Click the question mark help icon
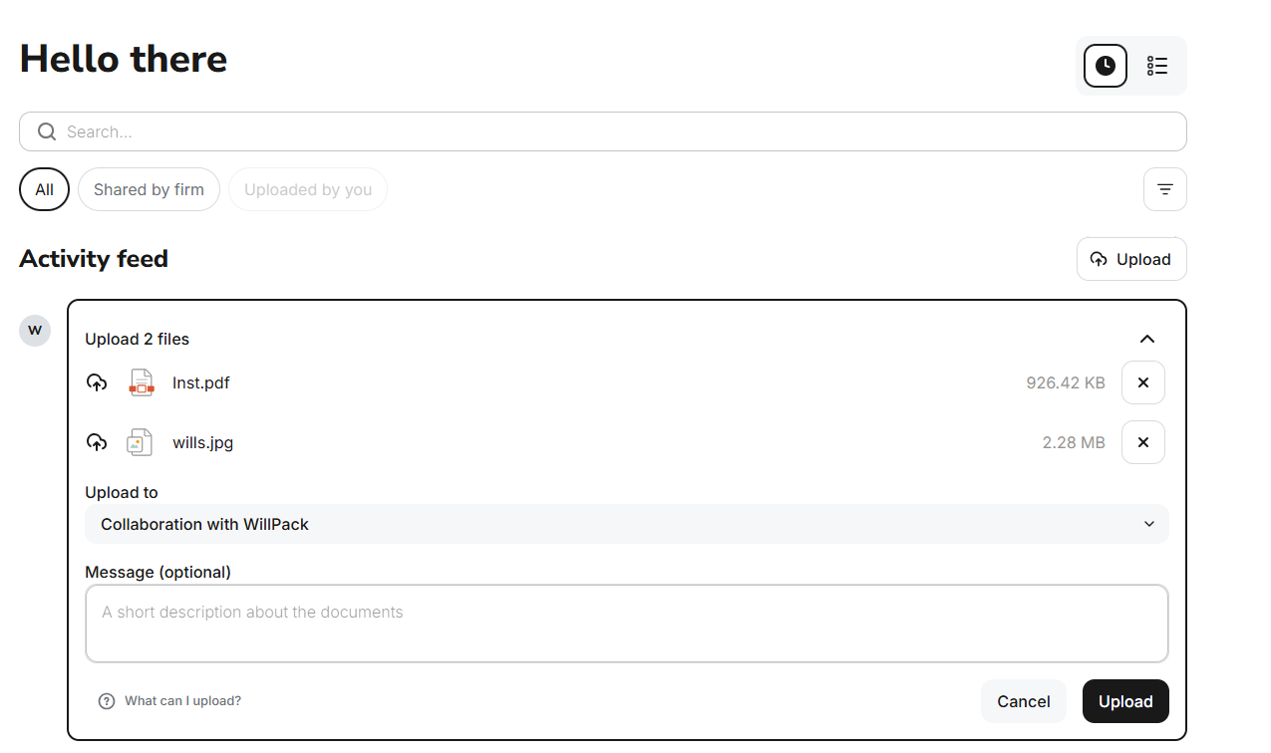This screenshot has height=753, width=1271. [x=107, y=701]
